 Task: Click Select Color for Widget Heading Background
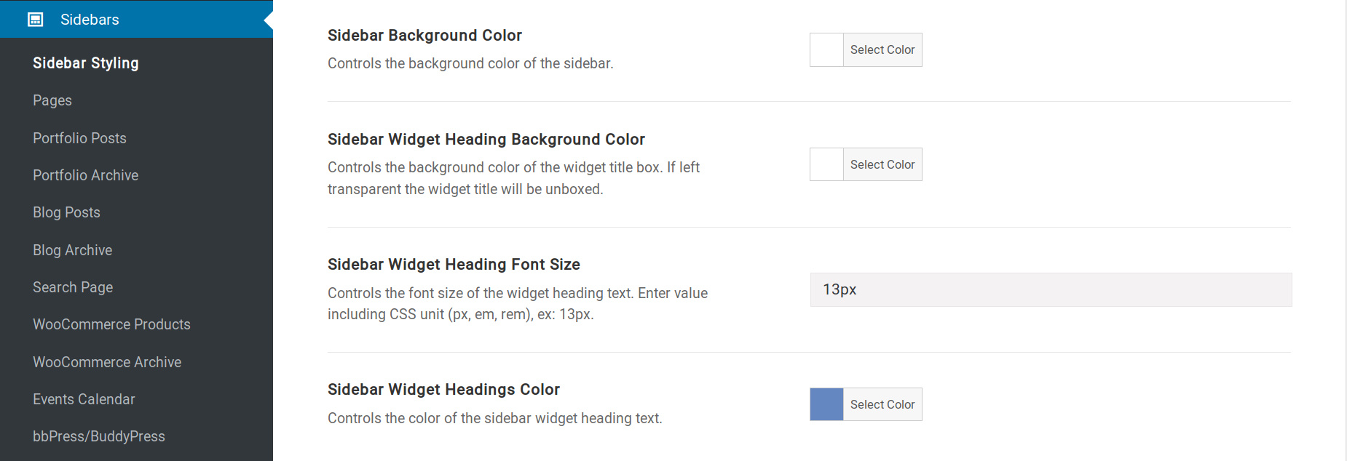882,164
